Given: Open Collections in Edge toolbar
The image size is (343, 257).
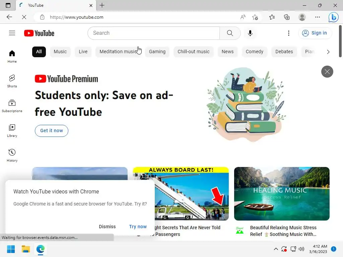Looking at the screenshot, I should pos(287,17).
